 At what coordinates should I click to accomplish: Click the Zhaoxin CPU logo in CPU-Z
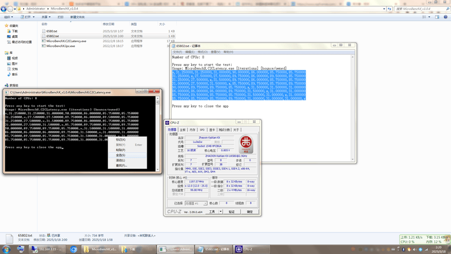point(246,144)
